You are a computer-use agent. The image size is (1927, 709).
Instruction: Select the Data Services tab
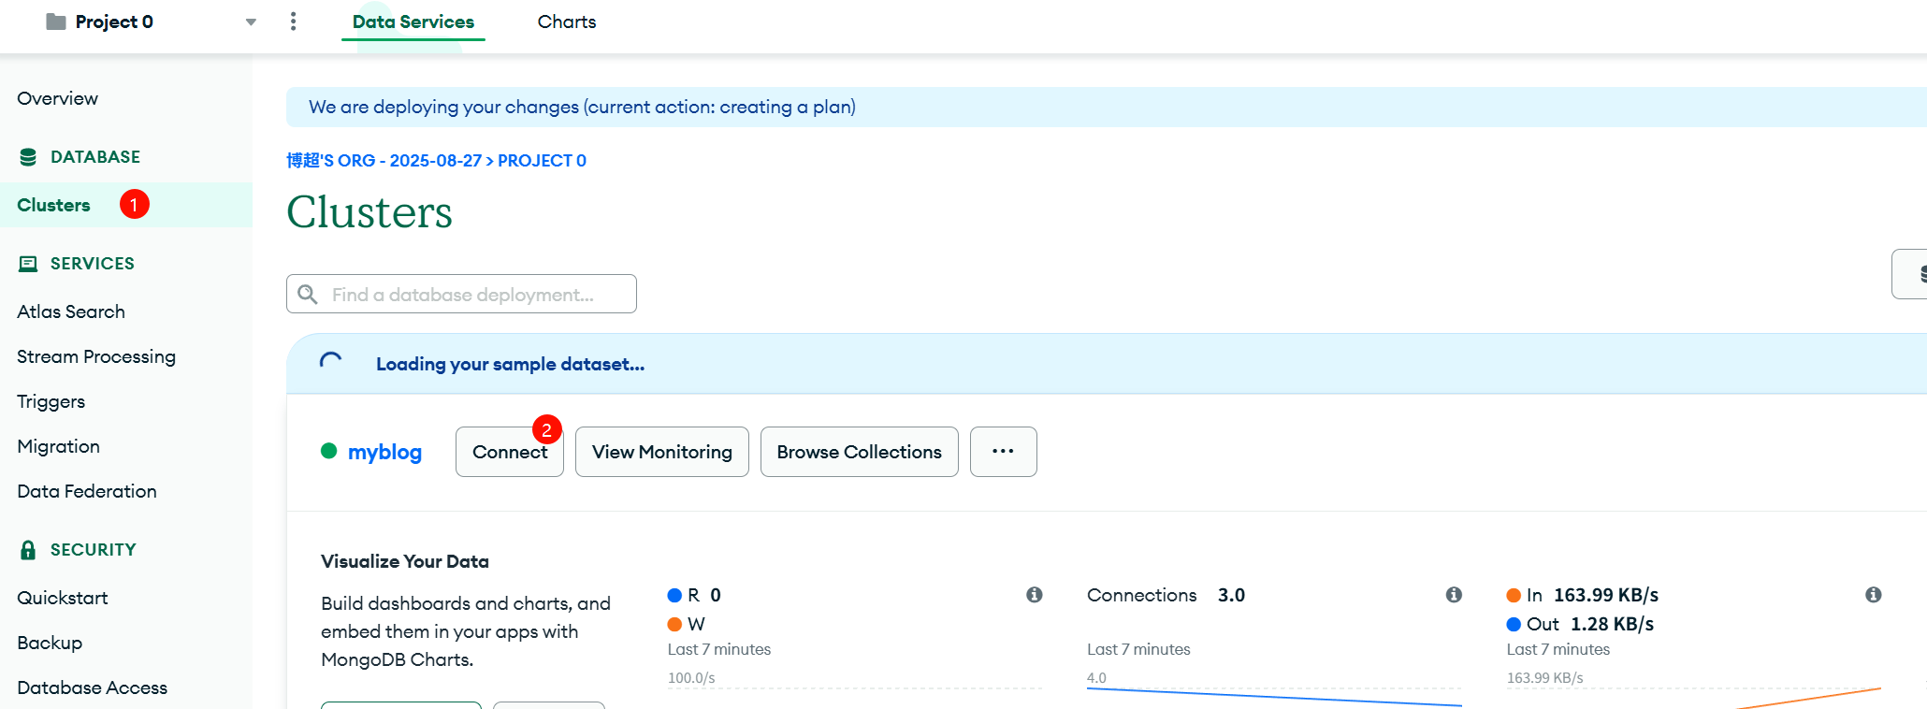coord(413,22)
